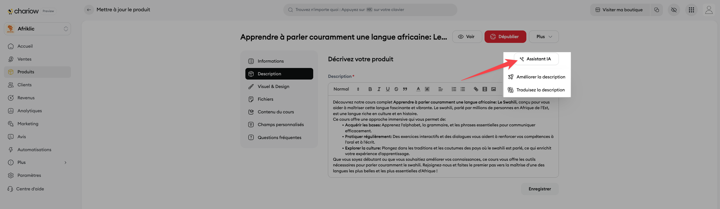Click into the description text editor

[443, 137]
